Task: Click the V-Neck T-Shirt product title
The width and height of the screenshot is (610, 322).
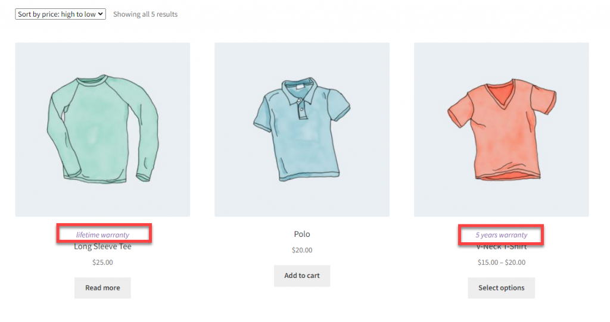Action: click(x=502, y=246)
